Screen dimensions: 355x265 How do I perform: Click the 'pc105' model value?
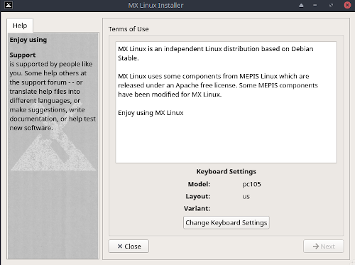251,184
